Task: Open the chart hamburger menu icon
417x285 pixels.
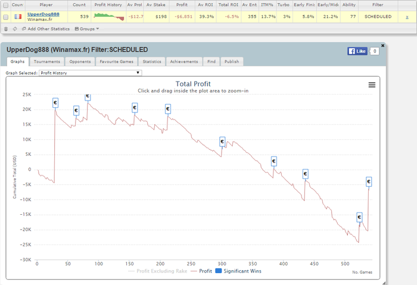Action: point(372,84)
